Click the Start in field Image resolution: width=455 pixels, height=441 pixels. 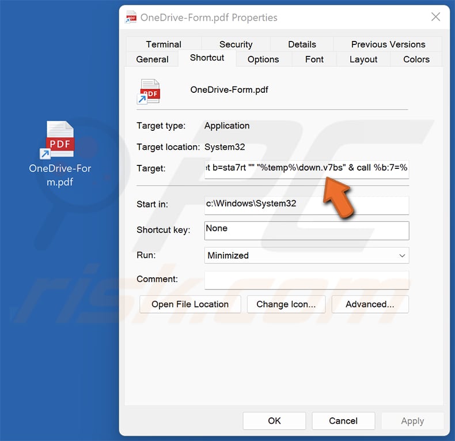pos(307,205)
